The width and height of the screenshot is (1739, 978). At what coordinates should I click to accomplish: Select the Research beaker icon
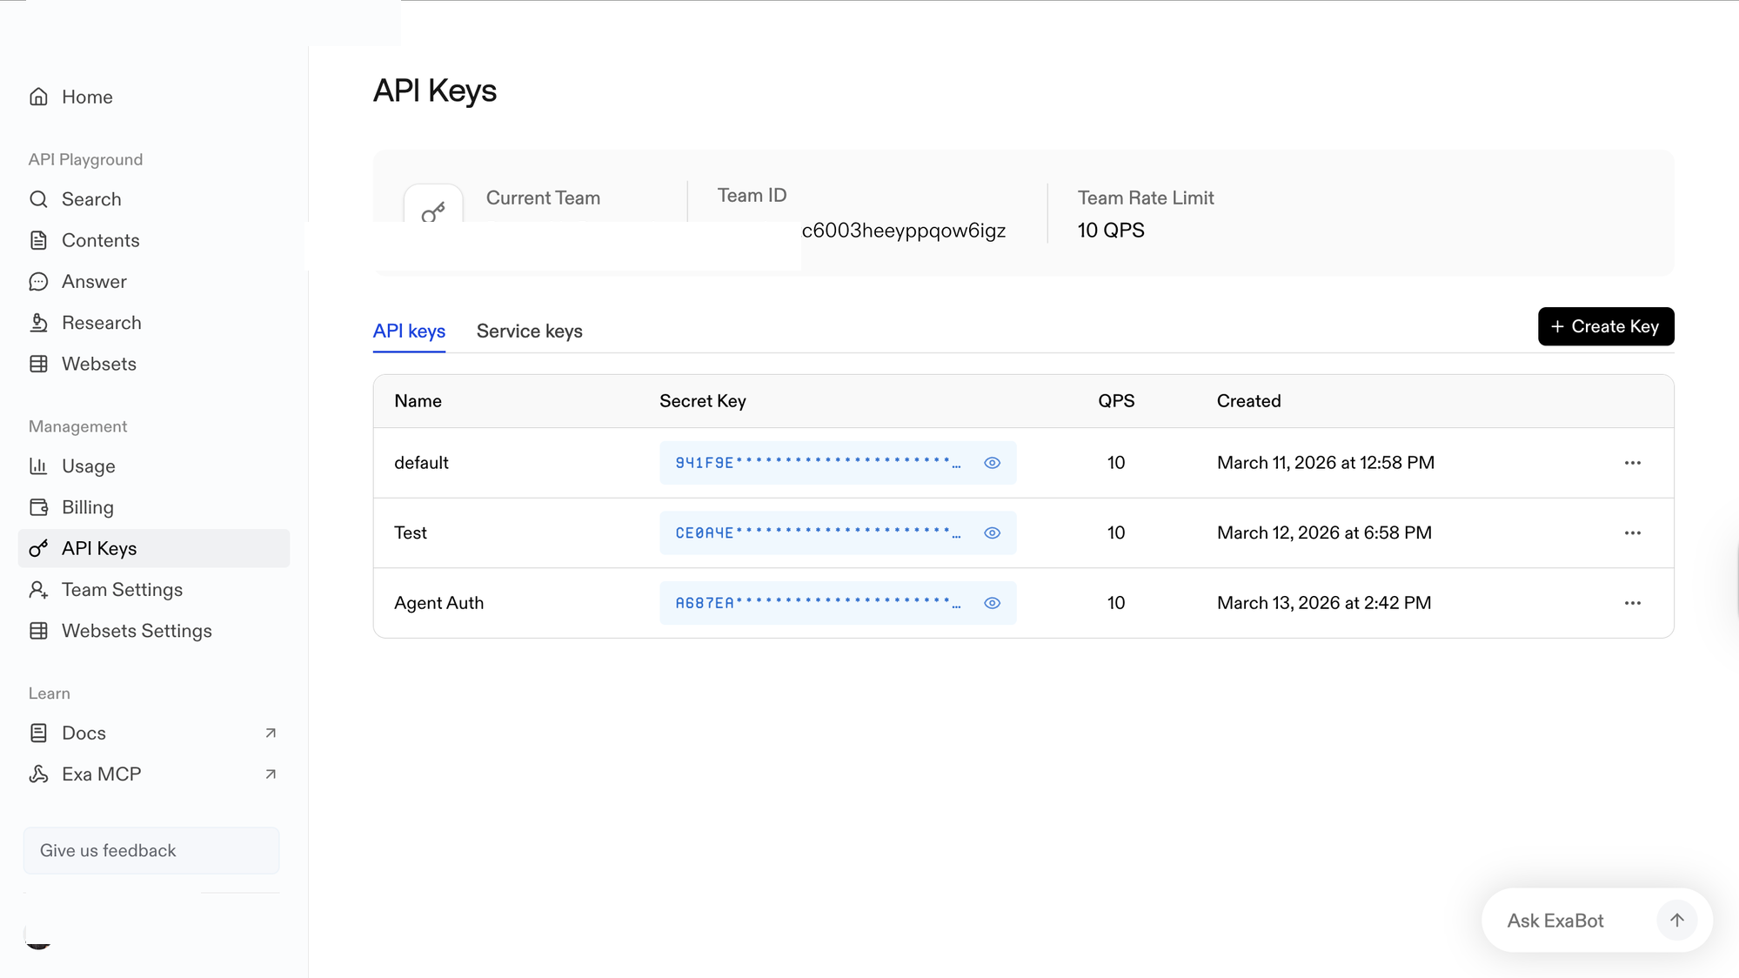[x=39, y=322]
